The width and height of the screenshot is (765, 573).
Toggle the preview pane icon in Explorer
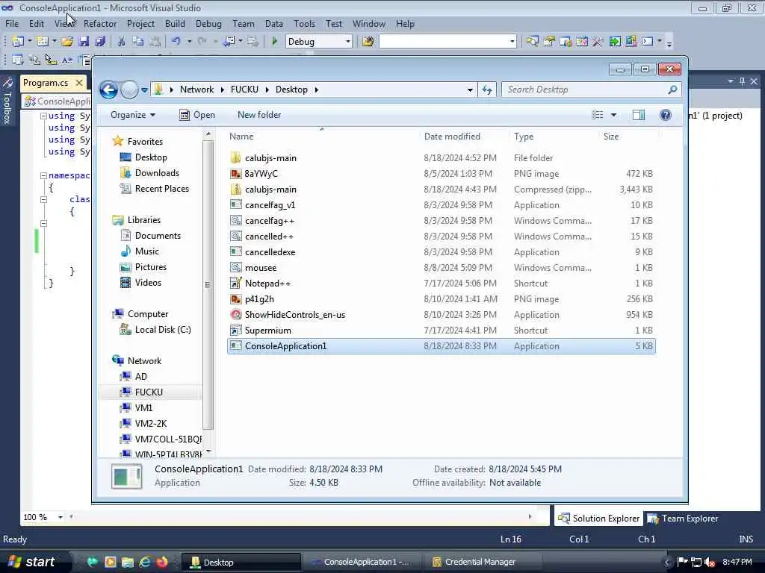[x=639, y=115]
